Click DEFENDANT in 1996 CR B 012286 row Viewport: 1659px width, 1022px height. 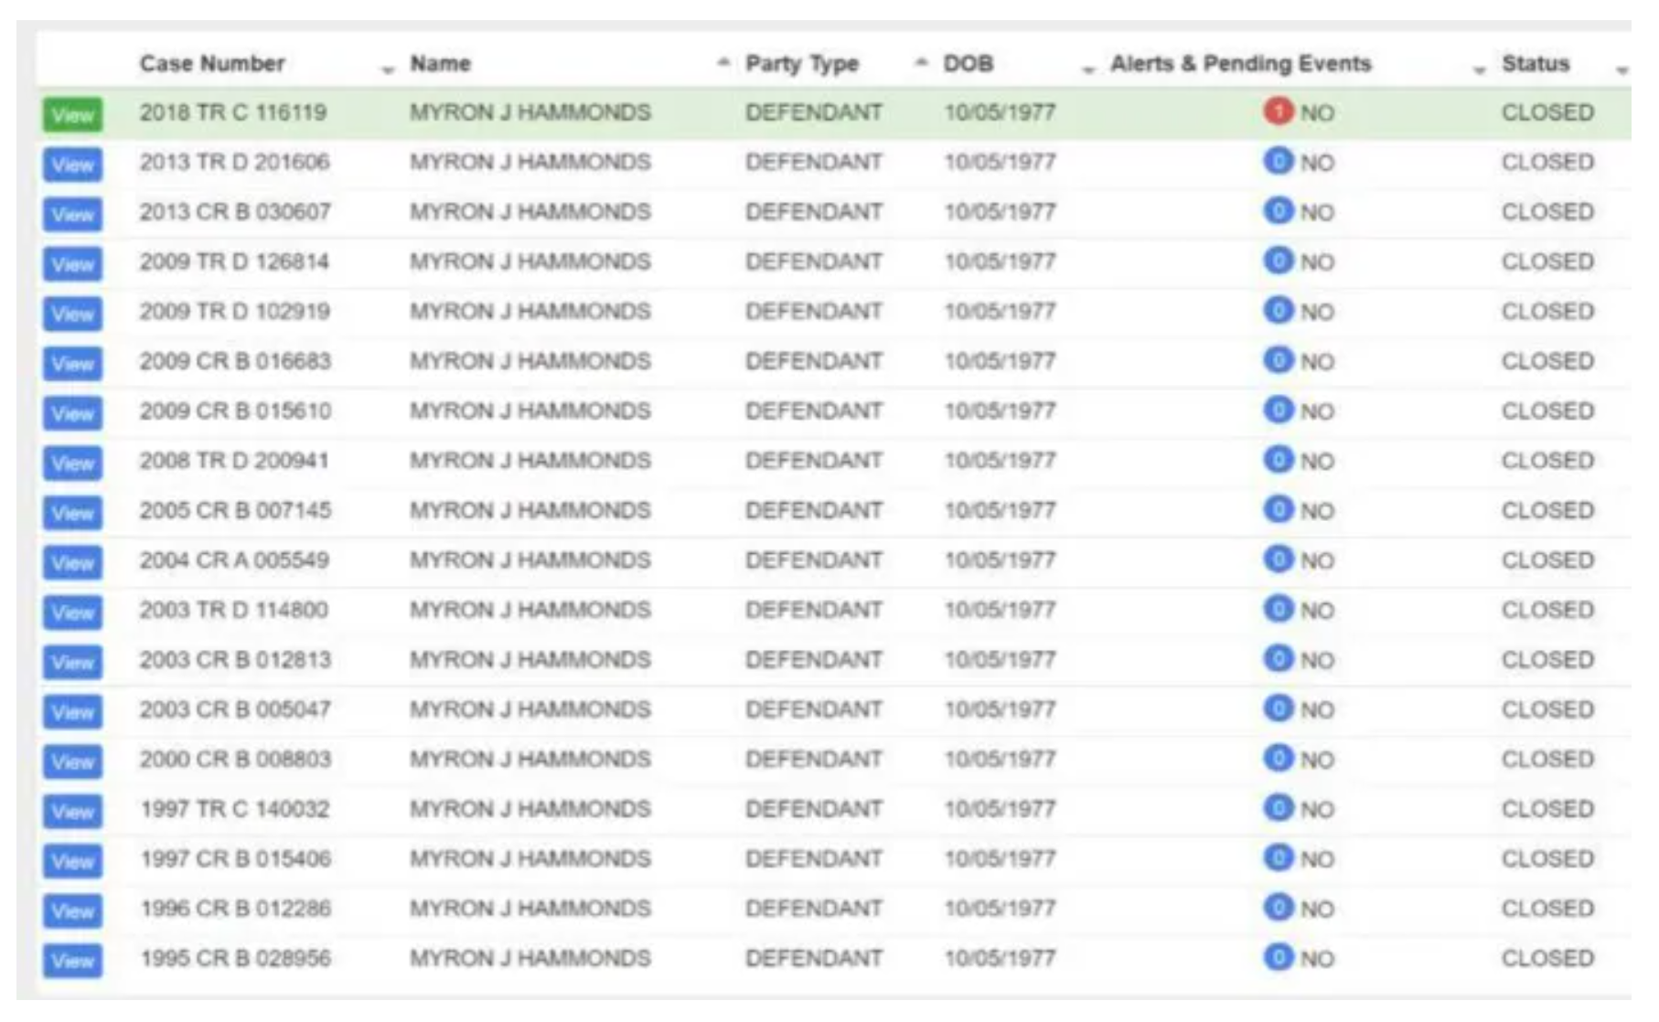pos(814,909)
